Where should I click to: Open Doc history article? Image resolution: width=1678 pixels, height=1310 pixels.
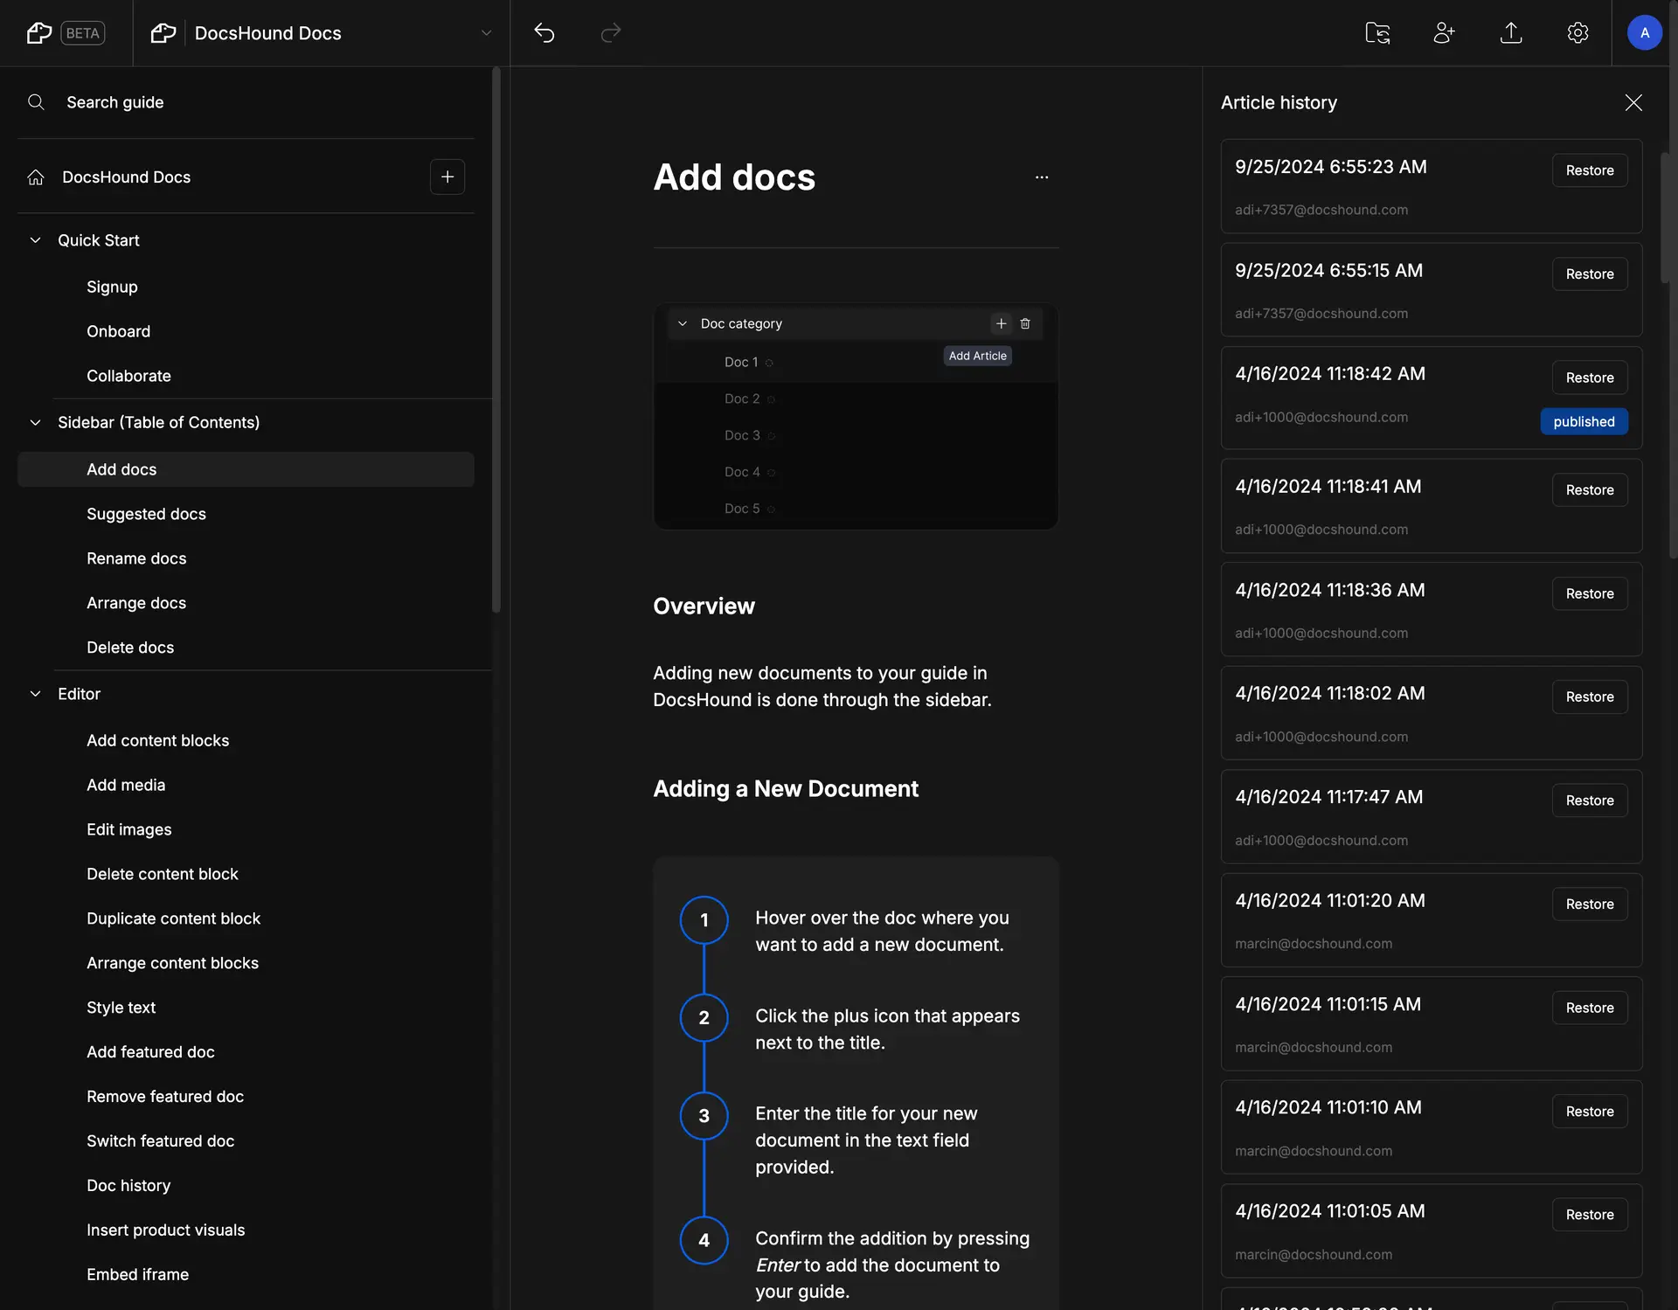tap(128, 1186)
